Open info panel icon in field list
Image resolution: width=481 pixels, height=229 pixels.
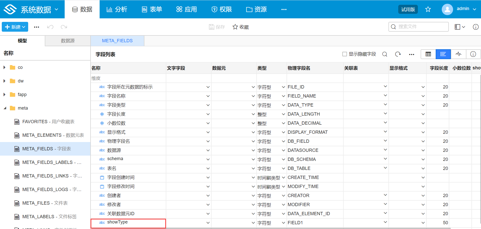click(x=473, y=54)
